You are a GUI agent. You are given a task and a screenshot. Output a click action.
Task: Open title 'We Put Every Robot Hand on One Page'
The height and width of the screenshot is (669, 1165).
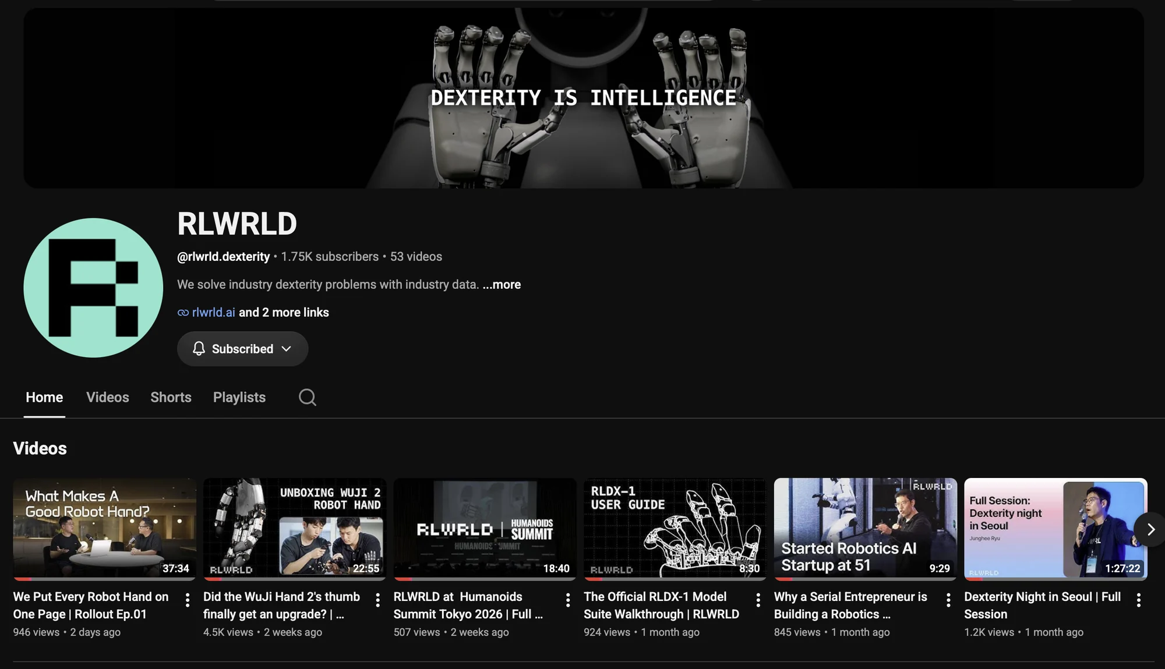tap(91, 606)
